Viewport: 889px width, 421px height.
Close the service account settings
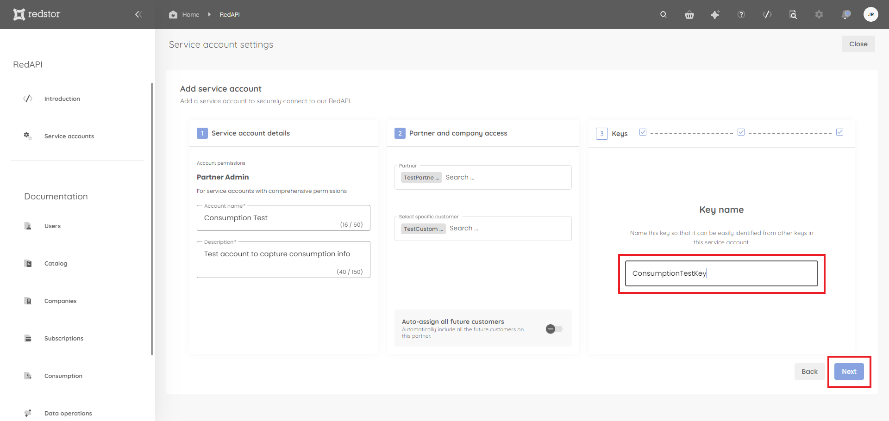858,44
